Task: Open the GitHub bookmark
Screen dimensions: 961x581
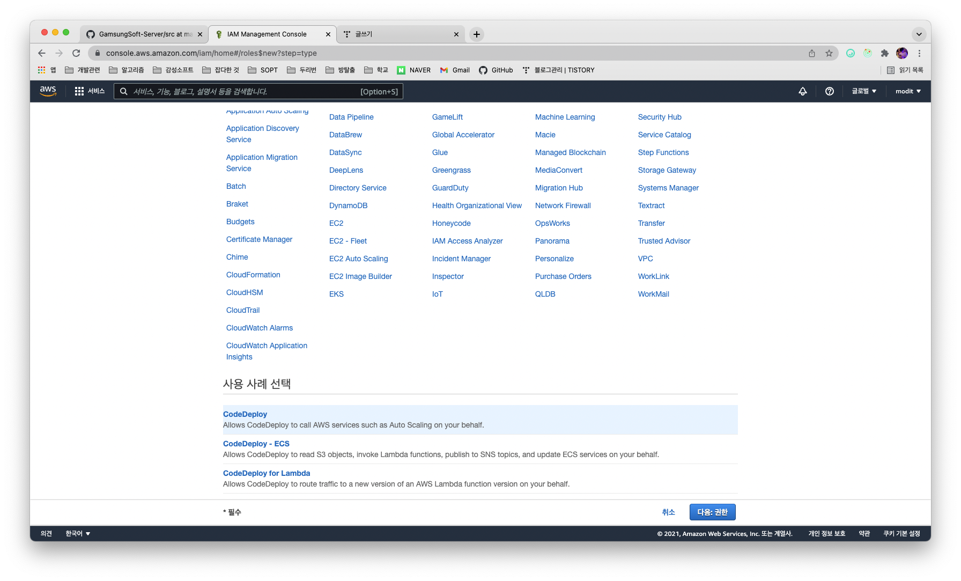Action: coord(496,70)
